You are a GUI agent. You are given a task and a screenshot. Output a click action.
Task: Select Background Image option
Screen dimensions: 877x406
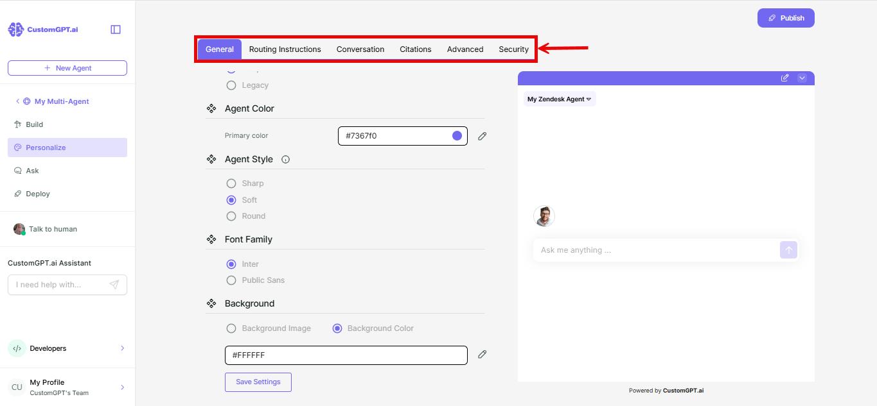click(231, 328)
